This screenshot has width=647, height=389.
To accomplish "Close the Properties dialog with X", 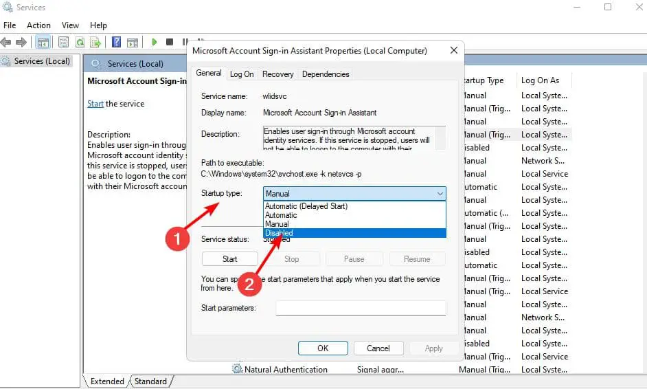I will [x=454, y=50].
